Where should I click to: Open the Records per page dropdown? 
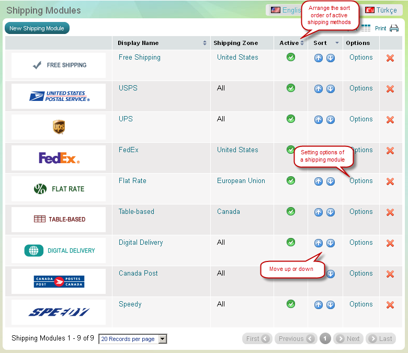click(x=162, y=339)
